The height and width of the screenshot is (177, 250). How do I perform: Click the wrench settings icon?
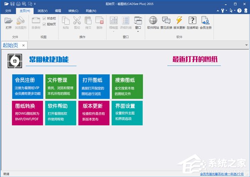pos(223,11)
